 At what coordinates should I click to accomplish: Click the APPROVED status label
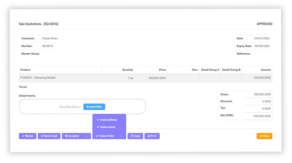[x=264, y=24]
